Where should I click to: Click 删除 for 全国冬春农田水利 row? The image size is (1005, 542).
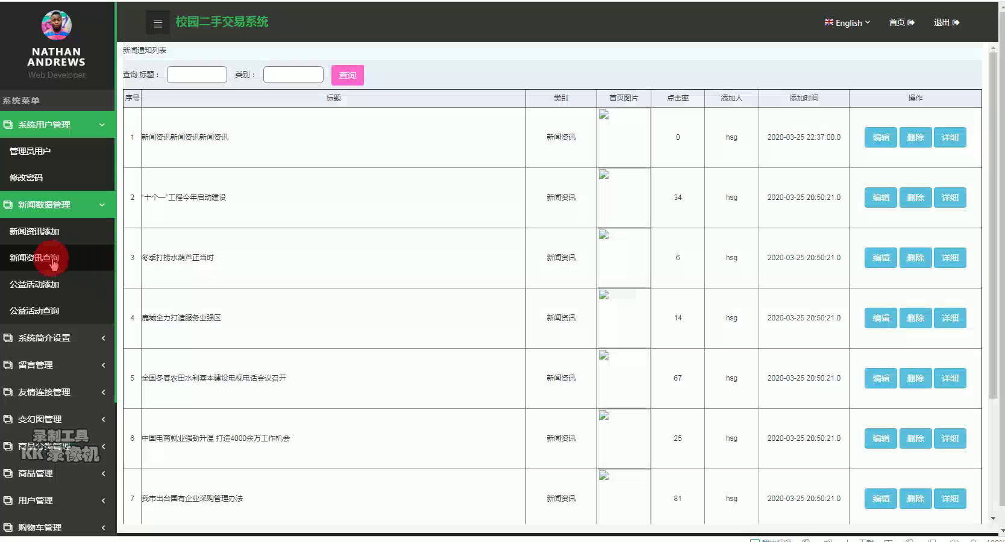(915, 378)
